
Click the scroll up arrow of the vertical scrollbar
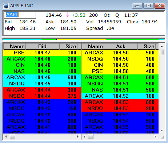162,46
